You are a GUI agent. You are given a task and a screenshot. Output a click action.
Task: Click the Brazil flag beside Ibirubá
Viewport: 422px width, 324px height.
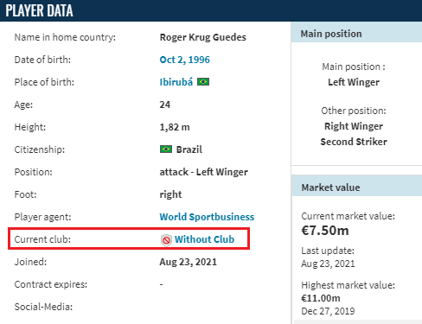point(203,82)
